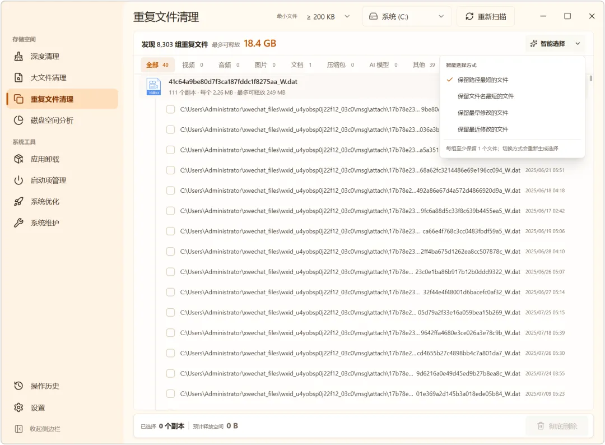Click the trash icon in 彻底删除
Screen dimensions: 605x445
[541, 426]
